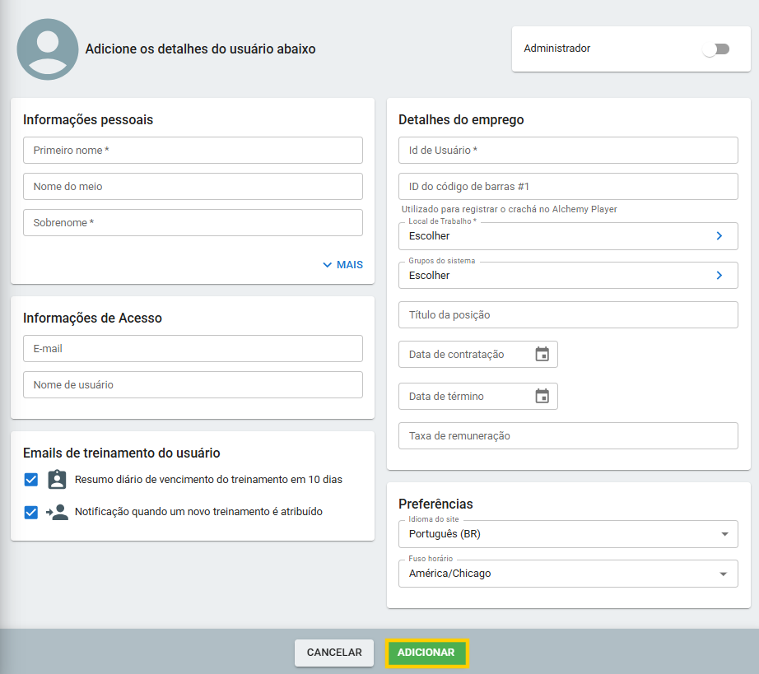Image resolution: width=759 pixels, height=674 pixels.
Task: Enable the Administrador toggle switch
Action: click(x=715, y=49)
